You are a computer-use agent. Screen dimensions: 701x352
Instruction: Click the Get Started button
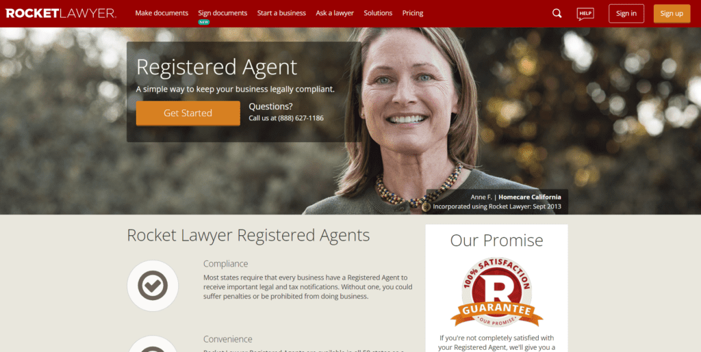click(188, 113)
